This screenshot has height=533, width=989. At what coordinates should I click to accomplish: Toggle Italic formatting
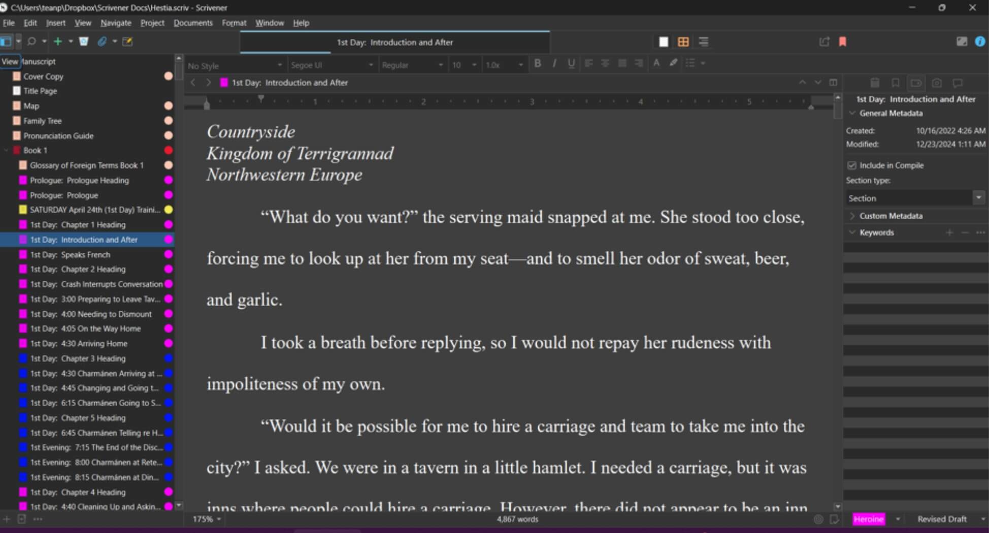point(554,63)
